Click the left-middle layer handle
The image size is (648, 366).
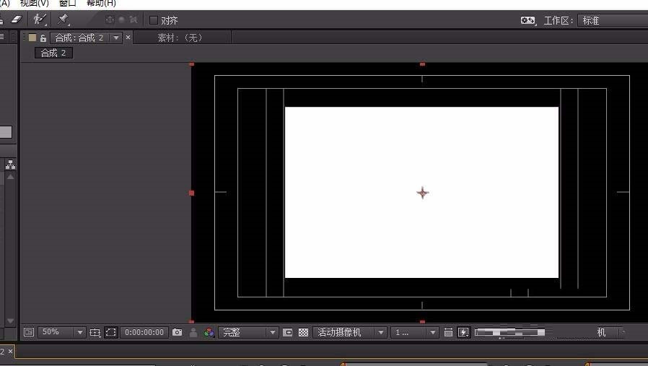(191, 193)
